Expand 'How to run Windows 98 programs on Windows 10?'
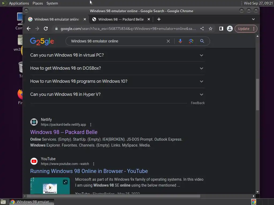The image size is (274, 205). [117, 81]
